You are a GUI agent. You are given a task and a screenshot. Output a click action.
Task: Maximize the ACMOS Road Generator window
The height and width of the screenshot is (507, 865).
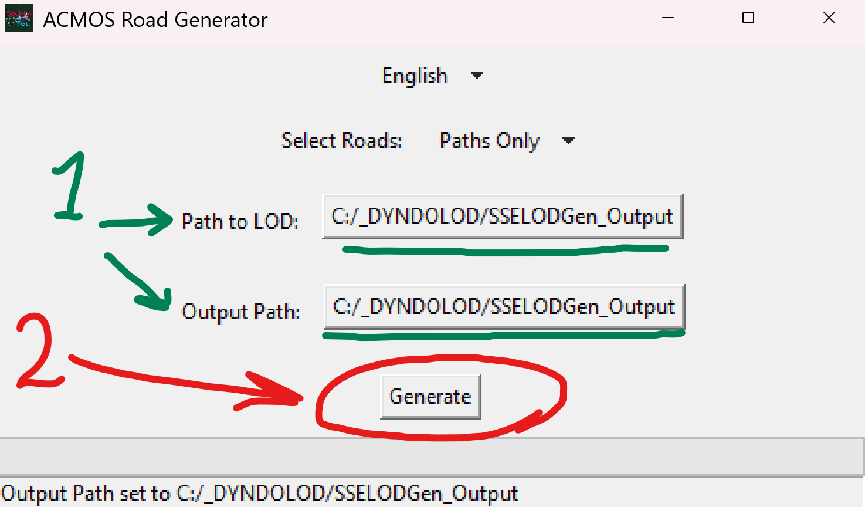(x=748, y=18)
